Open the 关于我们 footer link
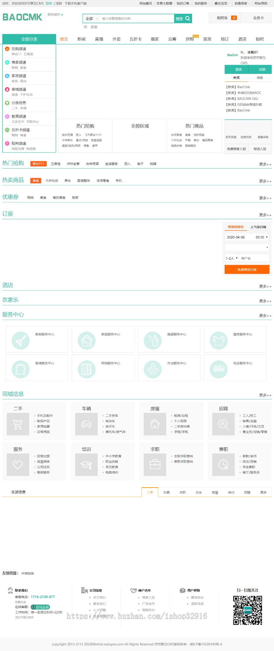 coord(100,597)
